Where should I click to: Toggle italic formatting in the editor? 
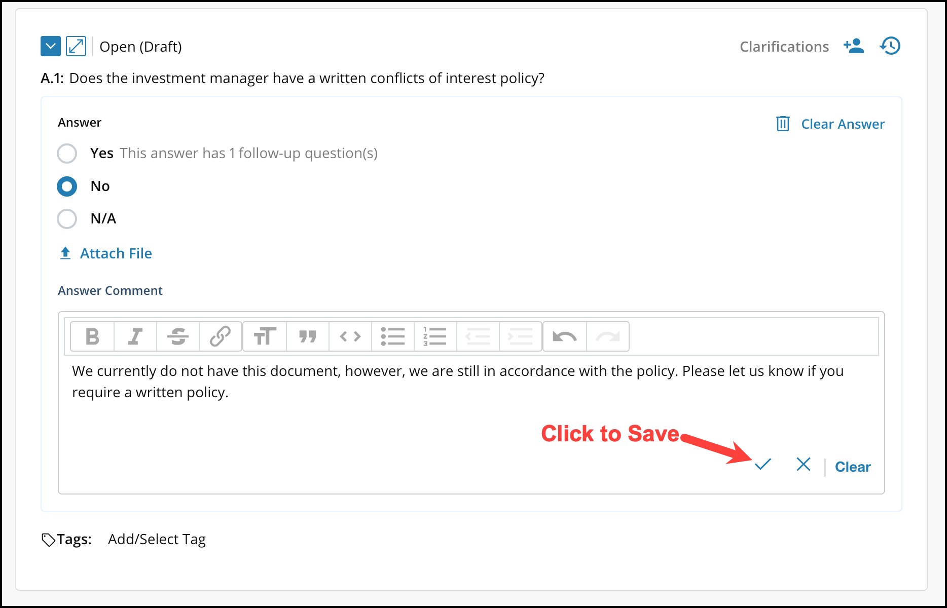[135, 336]
